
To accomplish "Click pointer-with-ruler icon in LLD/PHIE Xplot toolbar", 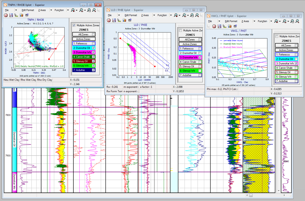I will [x=119, y=20].
